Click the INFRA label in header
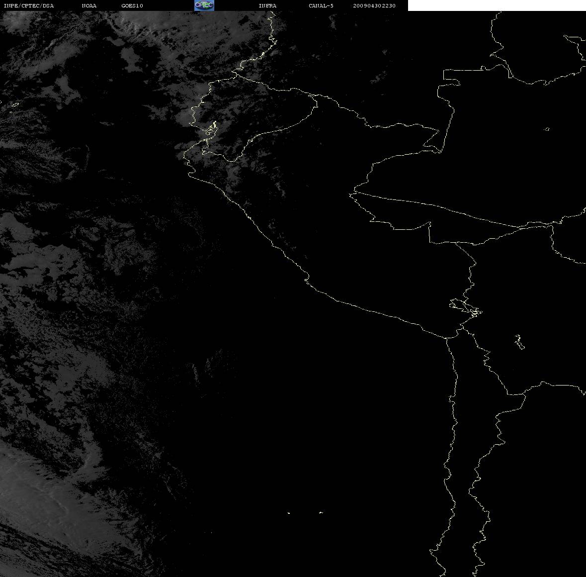The width and height of the screenshot is (586, 577). pyautogui.click(x=267, y=5)
